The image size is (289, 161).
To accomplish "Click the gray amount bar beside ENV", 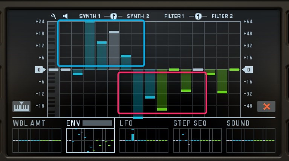I will (97, 123).
